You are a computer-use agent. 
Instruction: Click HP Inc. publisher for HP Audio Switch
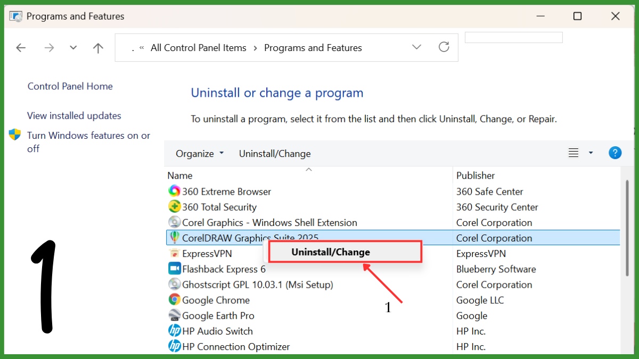click(x=471, y=331)
